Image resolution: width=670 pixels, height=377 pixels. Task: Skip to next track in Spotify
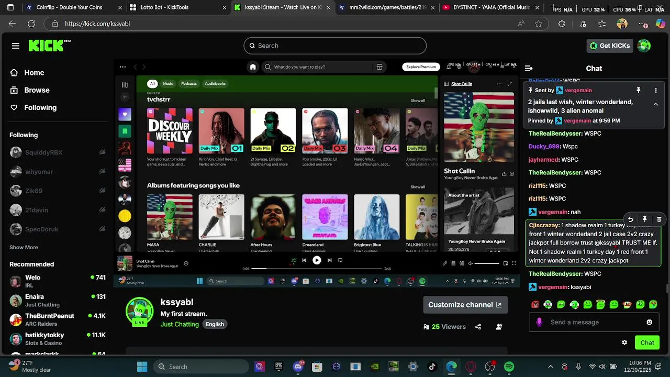329,260
